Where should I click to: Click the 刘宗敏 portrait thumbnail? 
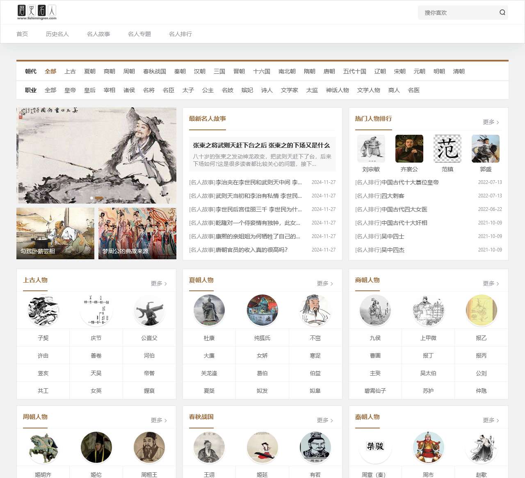point(371,149)
